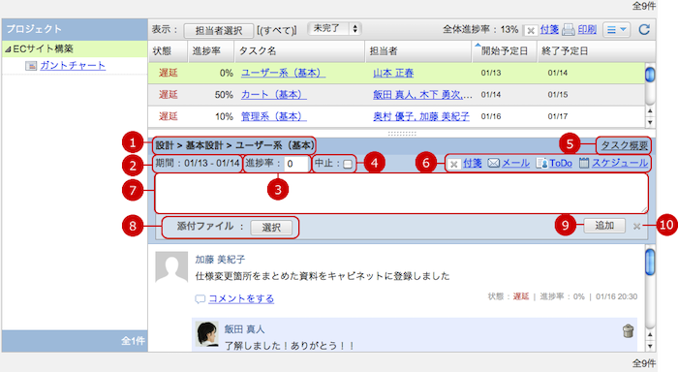Click the スケジュール link
Viewport: 678px width, 372px height.
tap(620, 163)
